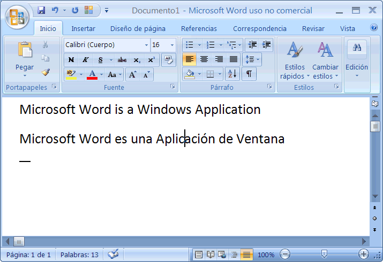This screenshot has width=383, height=262.
Task: Activate the Format Painter brush
Action: click(x=46, y=72)
